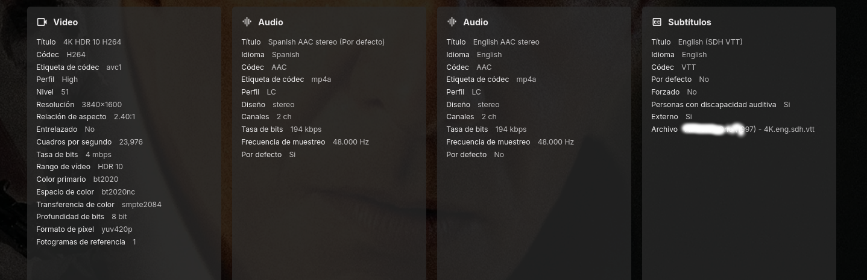Select the "English AAC stereo" audio title

[x=506, y=42]
